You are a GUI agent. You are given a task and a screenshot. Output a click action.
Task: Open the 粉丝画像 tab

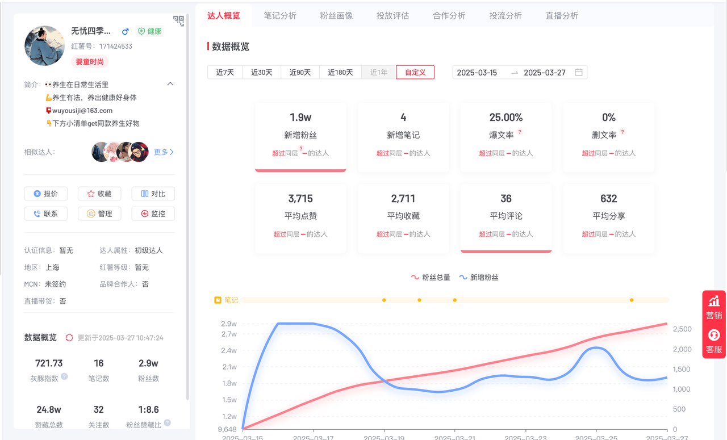click(336, 15)
